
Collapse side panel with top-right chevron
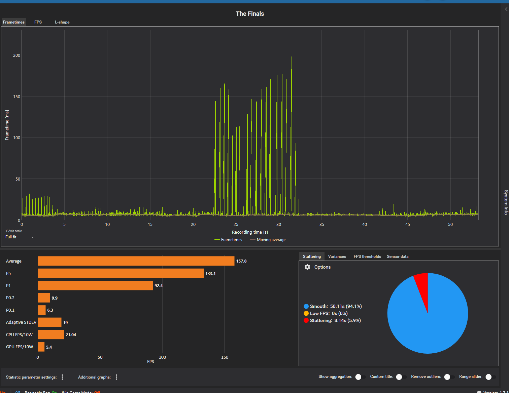[506, 9]
